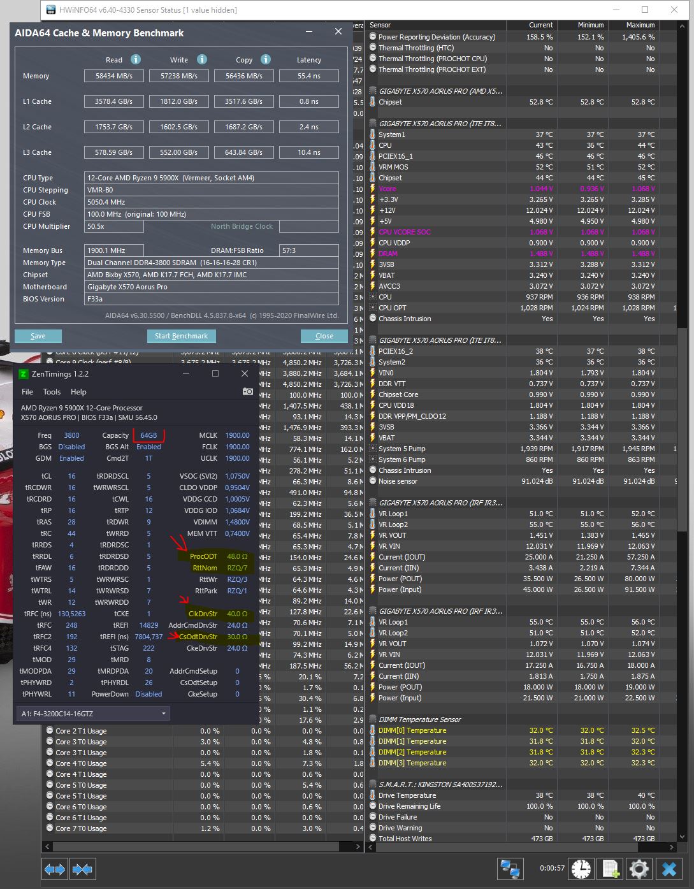Click the ProcODT 48.0 Ω value in ZenTimings

tap(237, 556)
